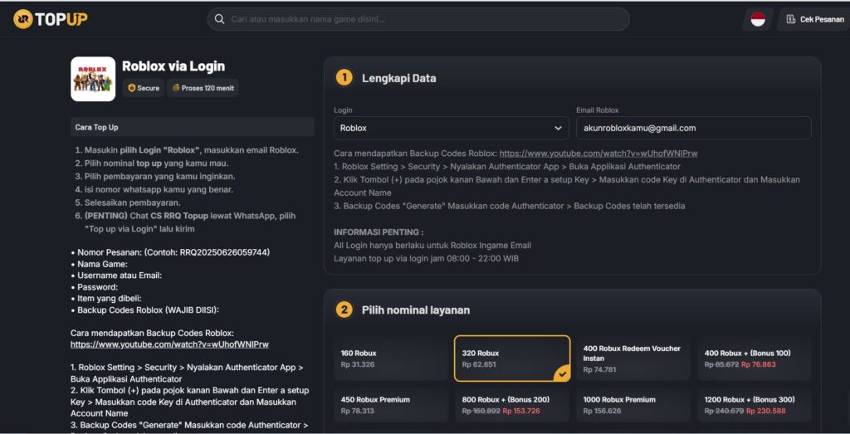Select the 160 Robux option

(x=391, y=358)
